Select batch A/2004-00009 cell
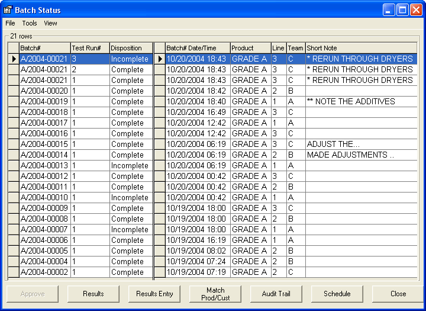This screenshot has height=311, width=426. (45, 208)
